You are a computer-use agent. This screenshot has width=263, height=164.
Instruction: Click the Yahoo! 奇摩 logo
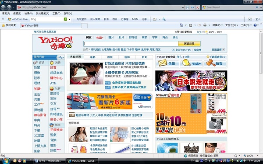[56, 43]
